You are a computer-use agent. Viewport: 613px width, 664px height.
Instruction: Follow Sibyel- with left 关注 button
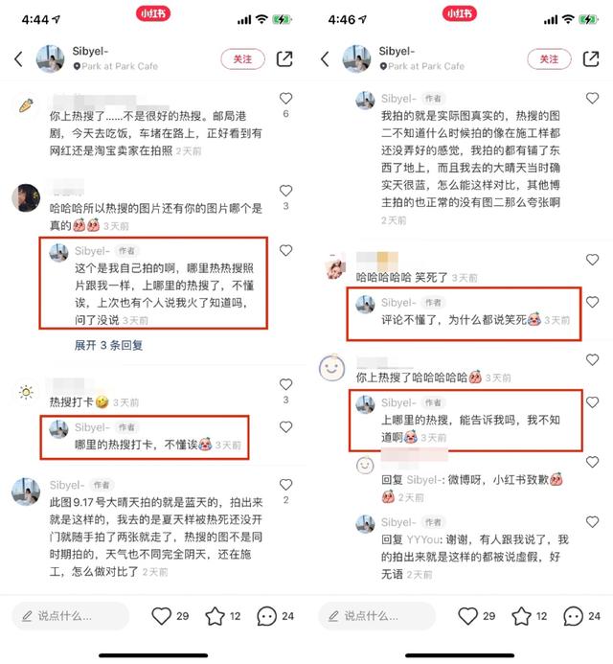click(243, 58)
